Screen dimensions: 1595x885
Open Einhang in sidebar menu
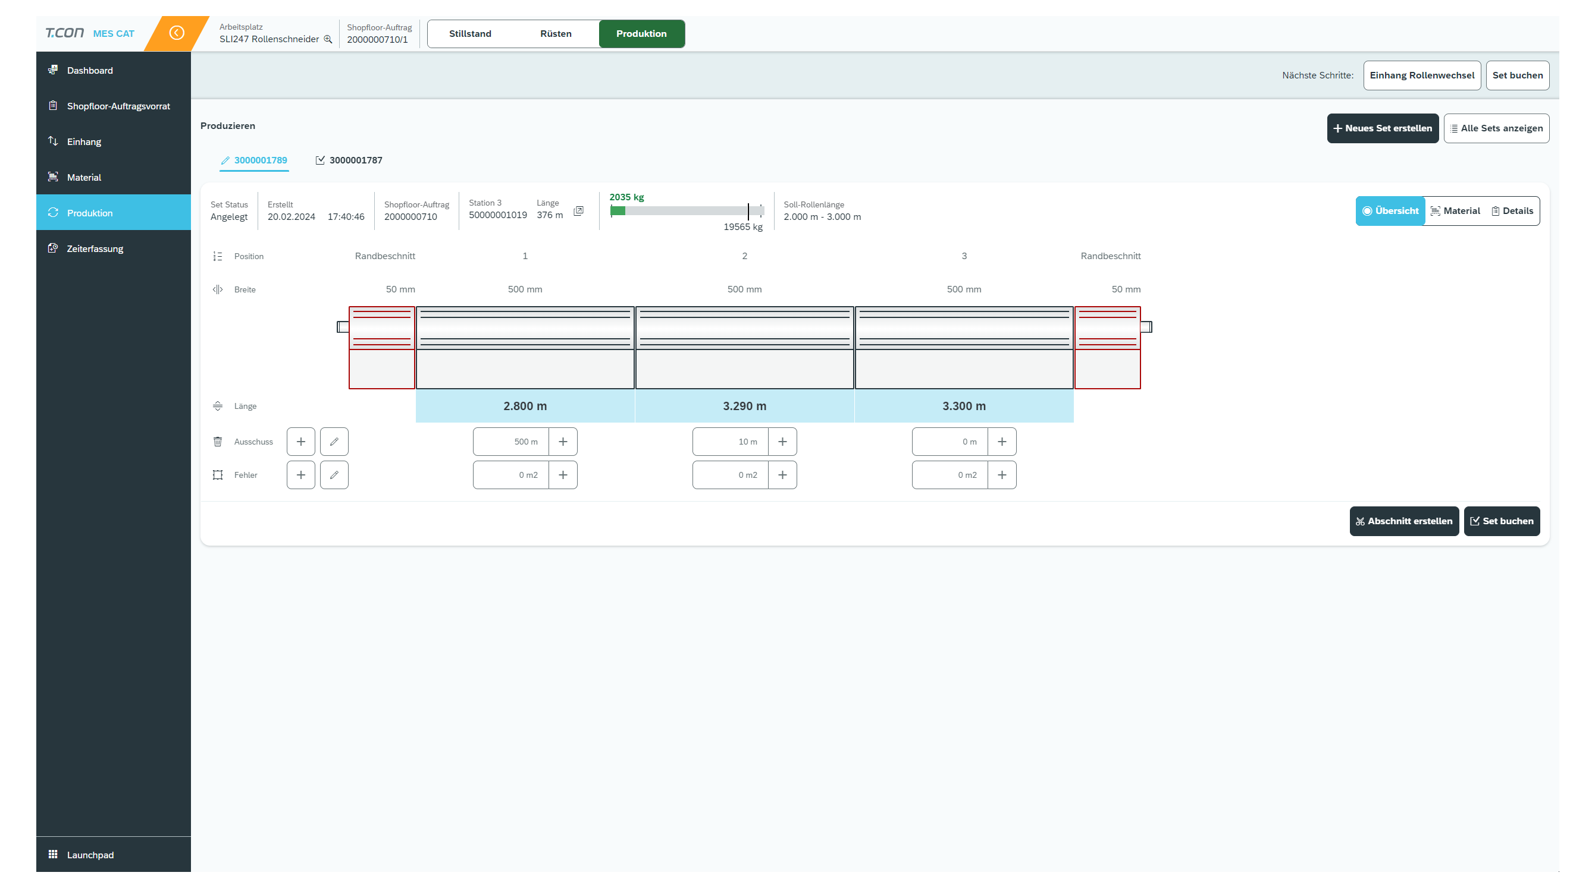click(84, 141)
